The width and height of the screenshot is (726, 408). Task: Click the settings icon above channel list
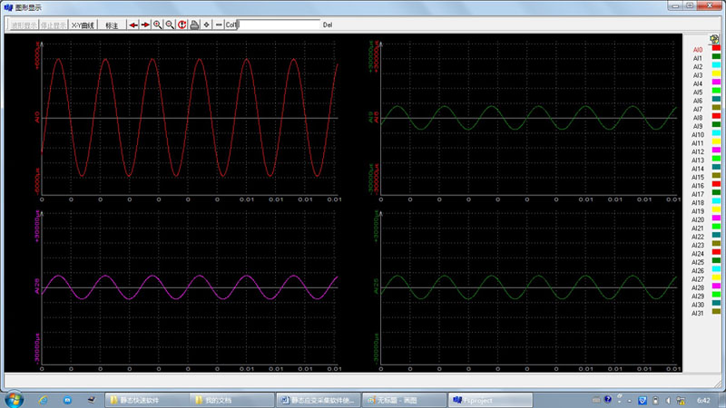713,38
